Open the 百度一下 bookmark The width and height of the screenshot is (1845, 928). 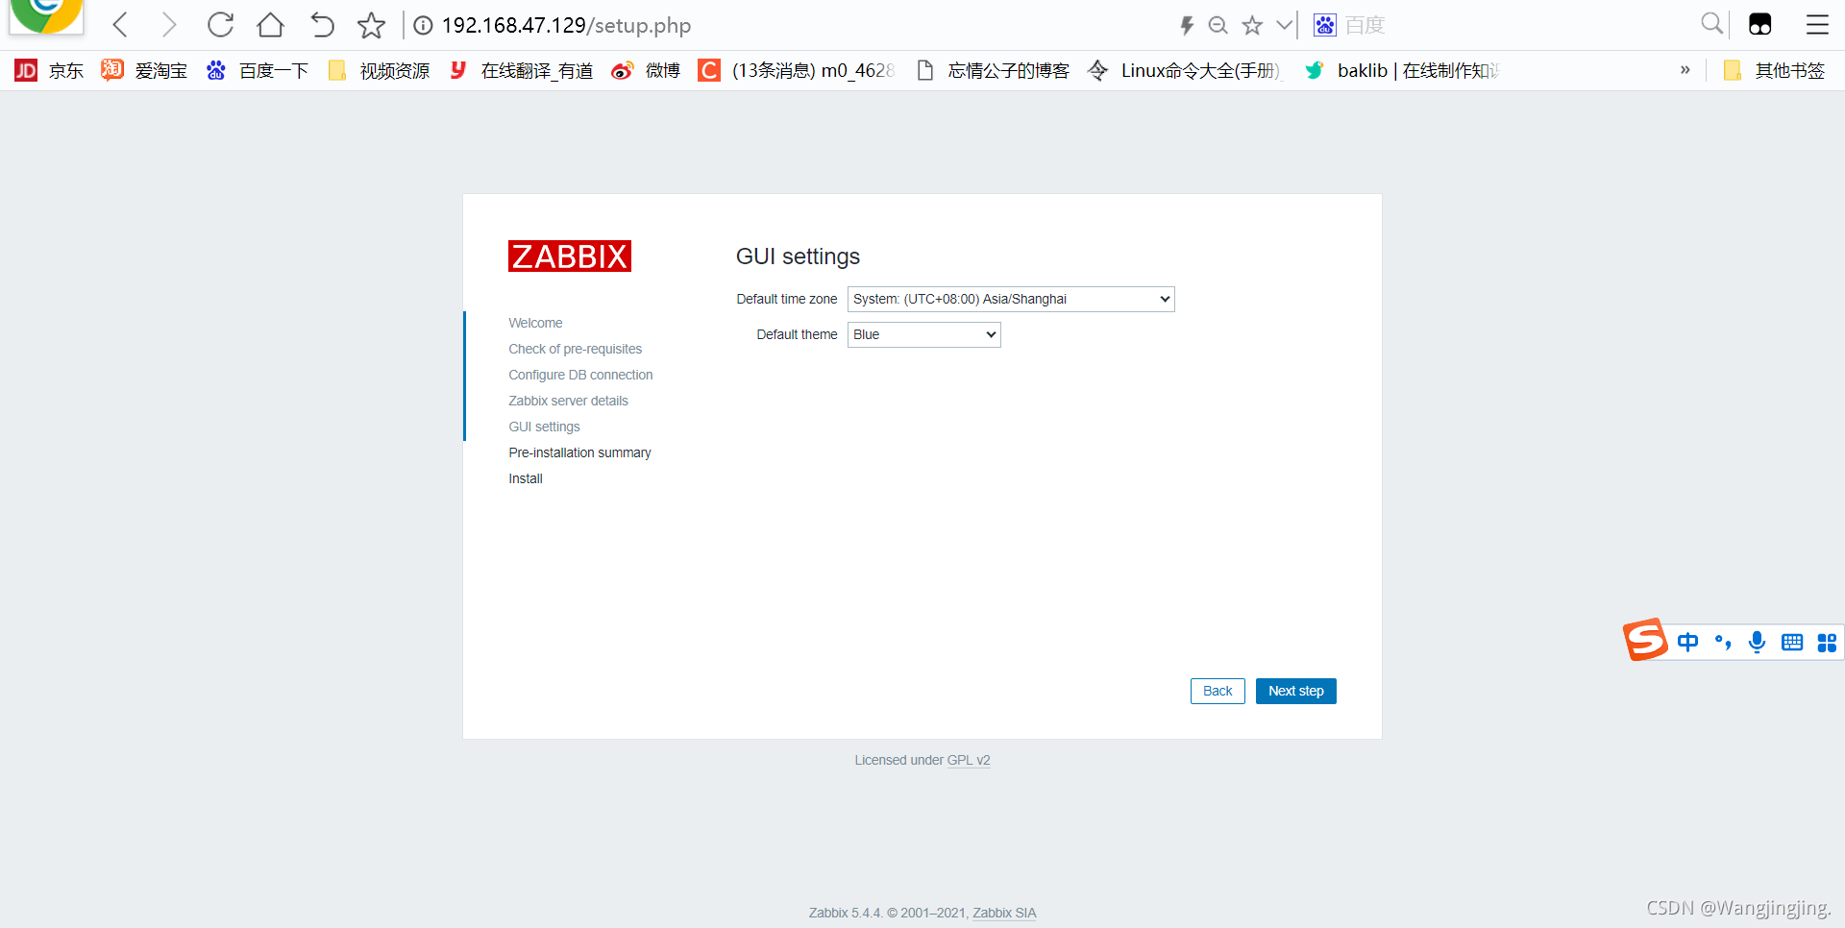click(x=257, y=70)
